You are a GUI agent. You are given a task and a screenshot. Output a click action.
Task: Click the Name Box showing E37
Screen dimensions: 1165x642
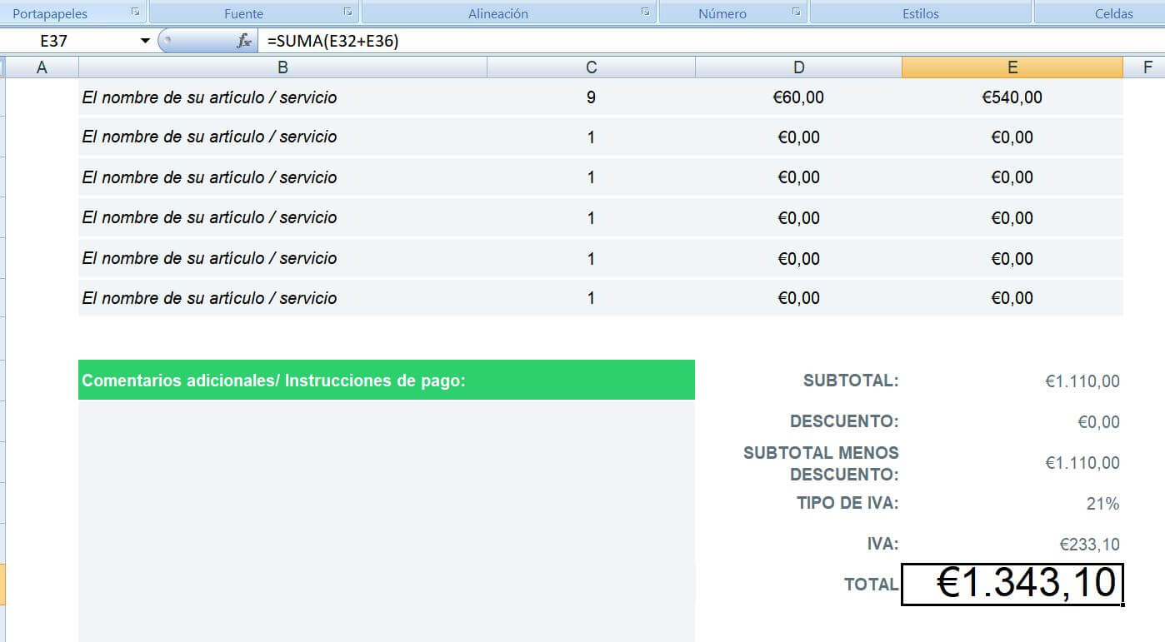[70, 41]
